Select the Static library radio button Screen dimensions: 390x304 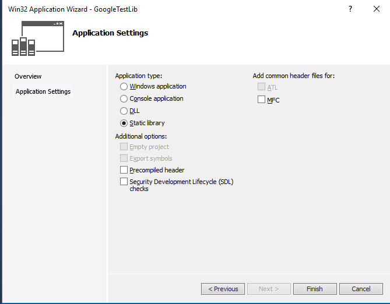coord(124,123)
